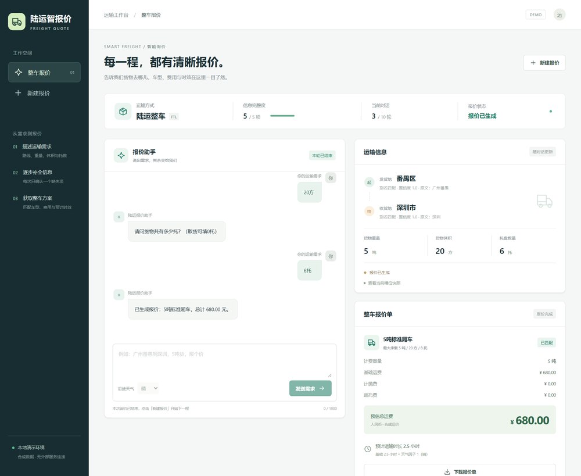581x476 pixels.
Task: Click the 信息完整度 progress bar
Action: (x=282, y=116)
